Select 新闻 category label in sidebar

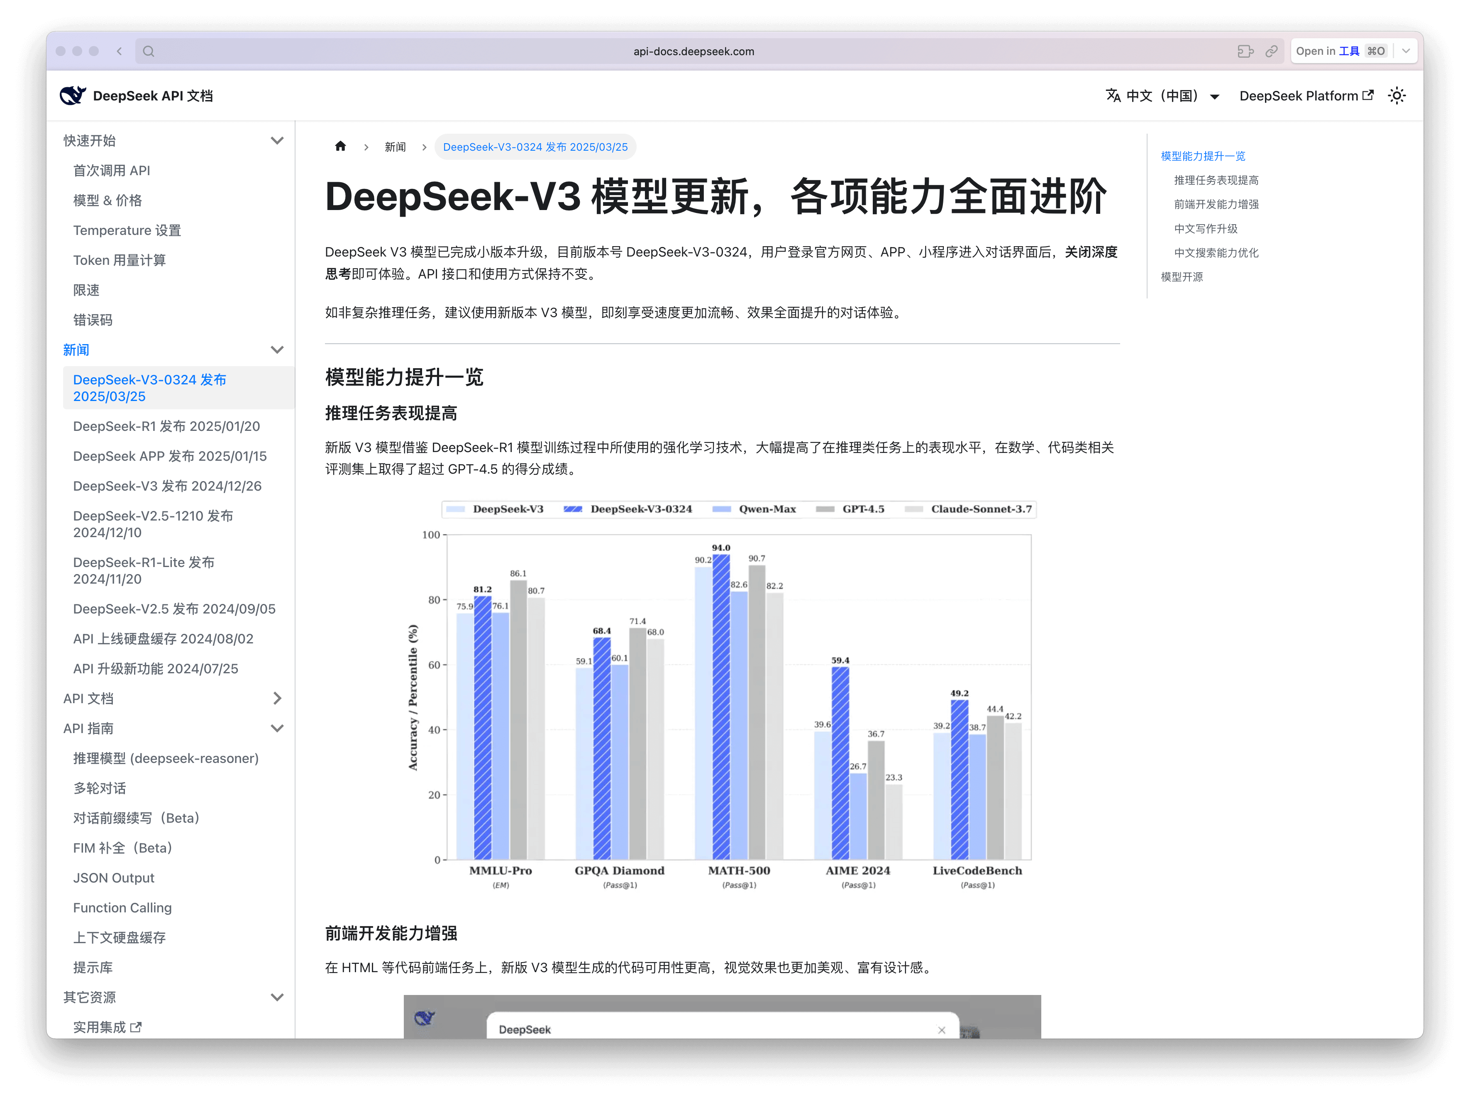click(x=76, y=350)
